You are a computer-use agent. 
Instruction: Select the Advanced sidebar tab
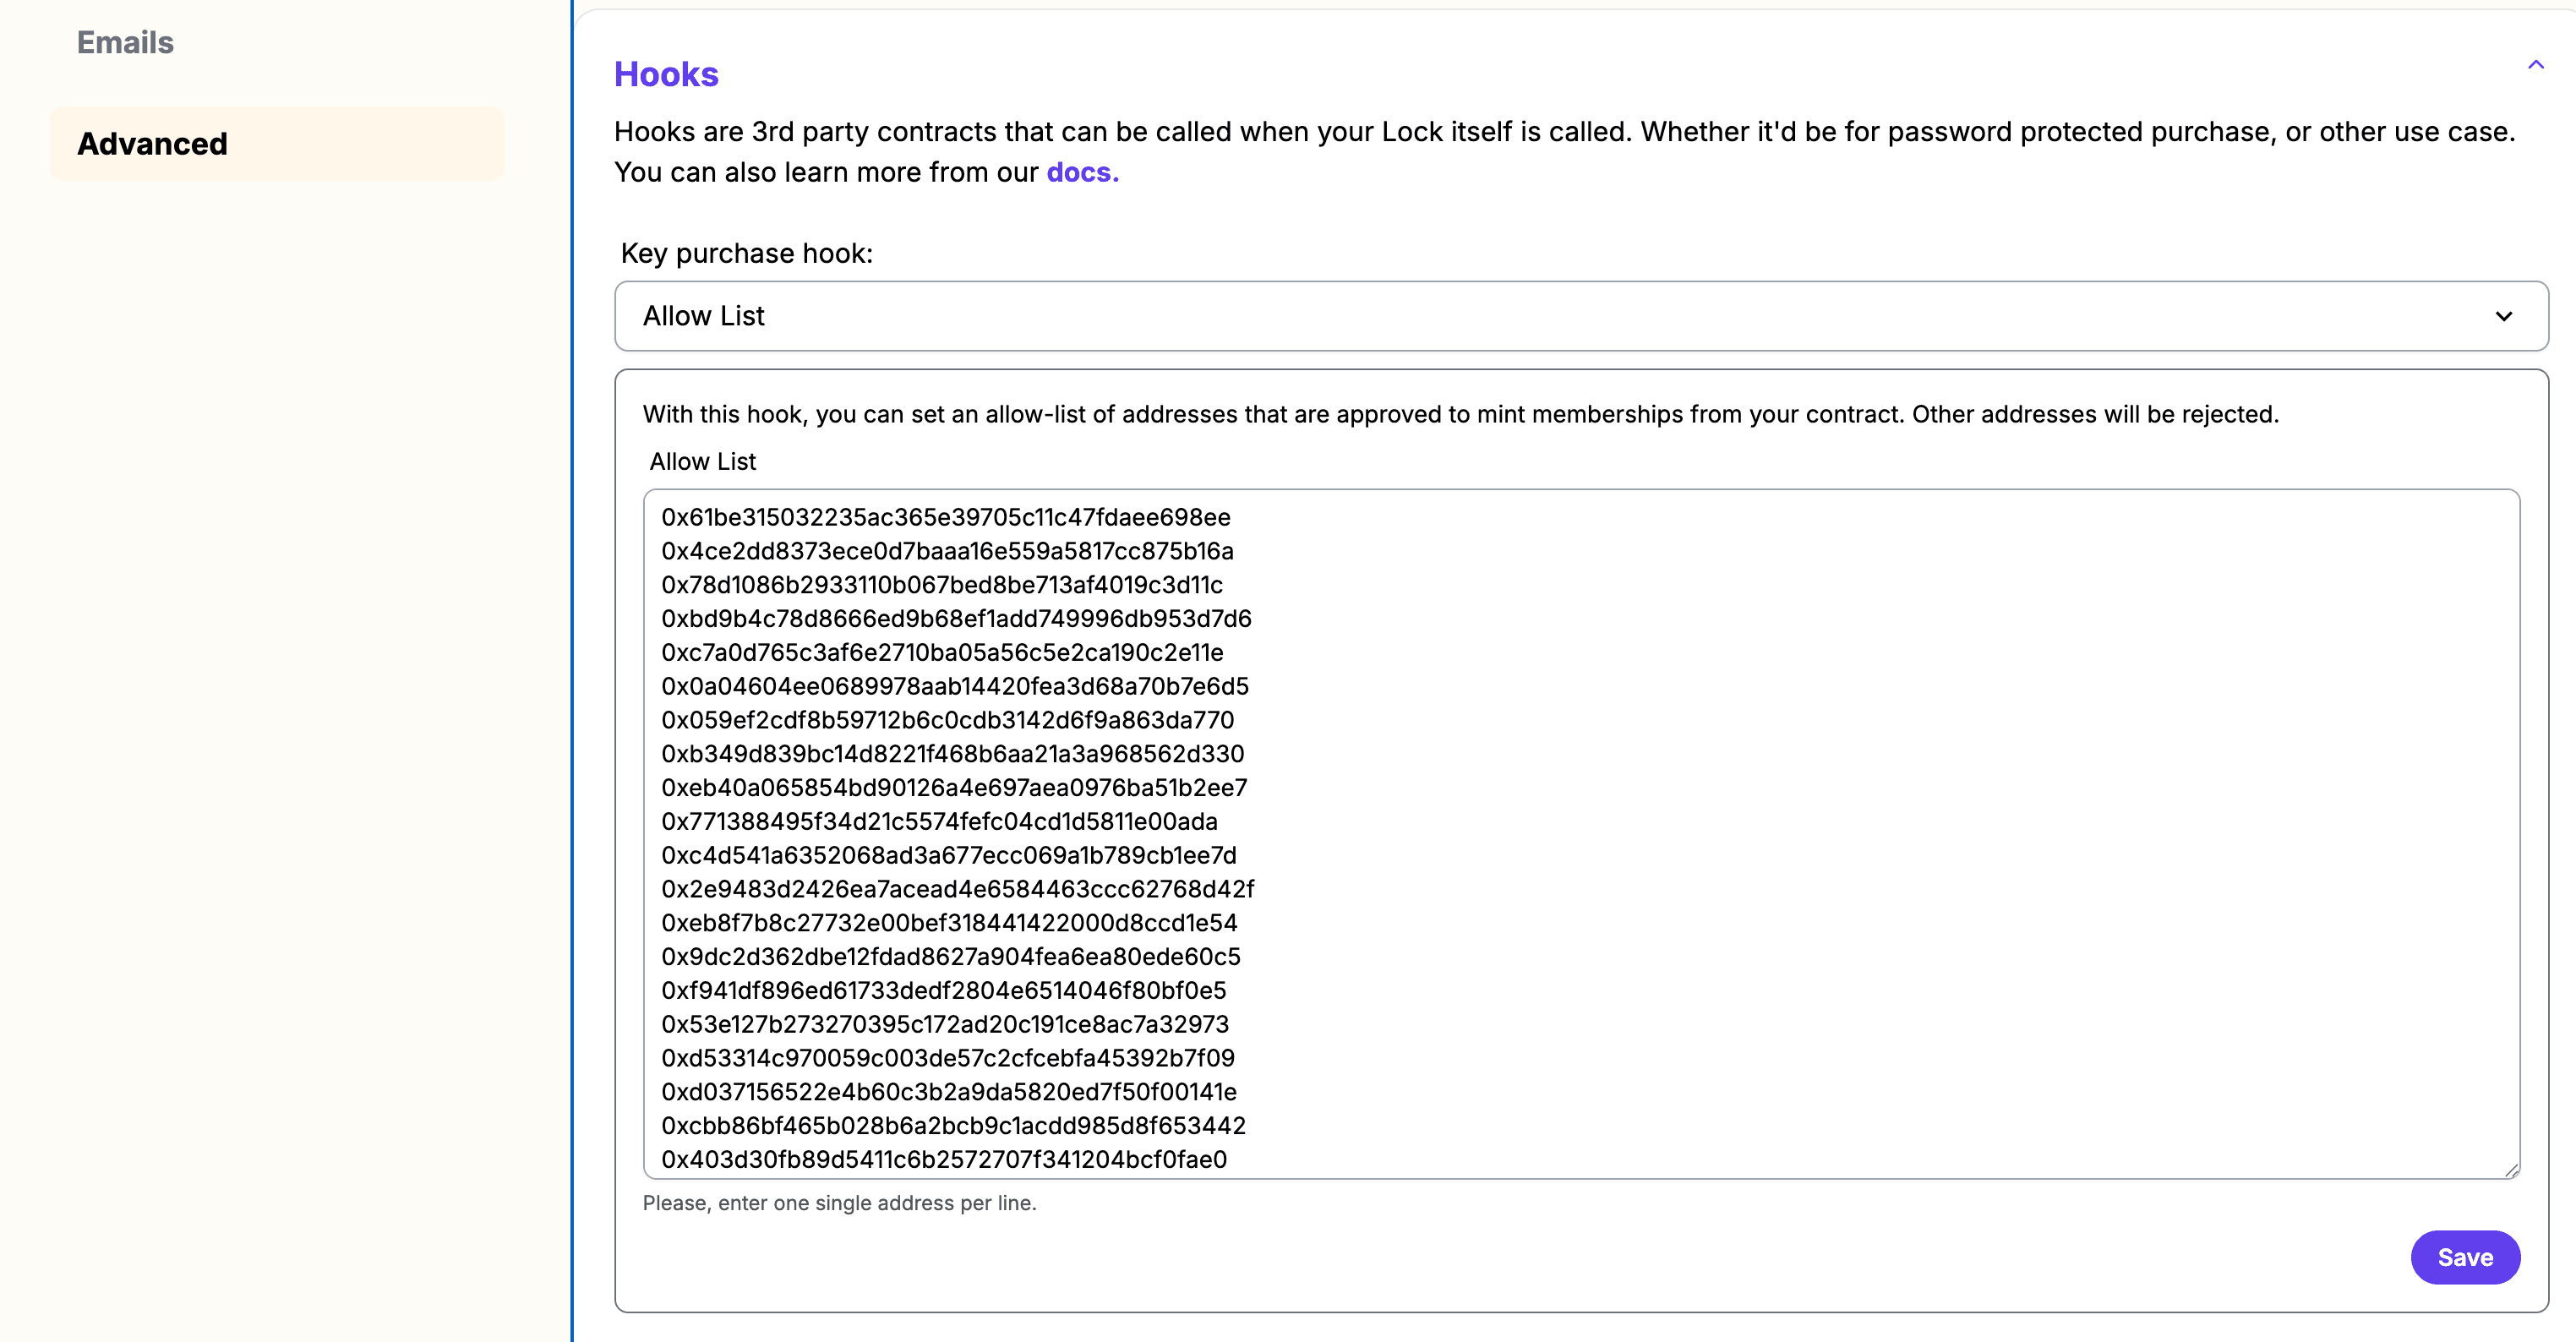pos(276,143)
